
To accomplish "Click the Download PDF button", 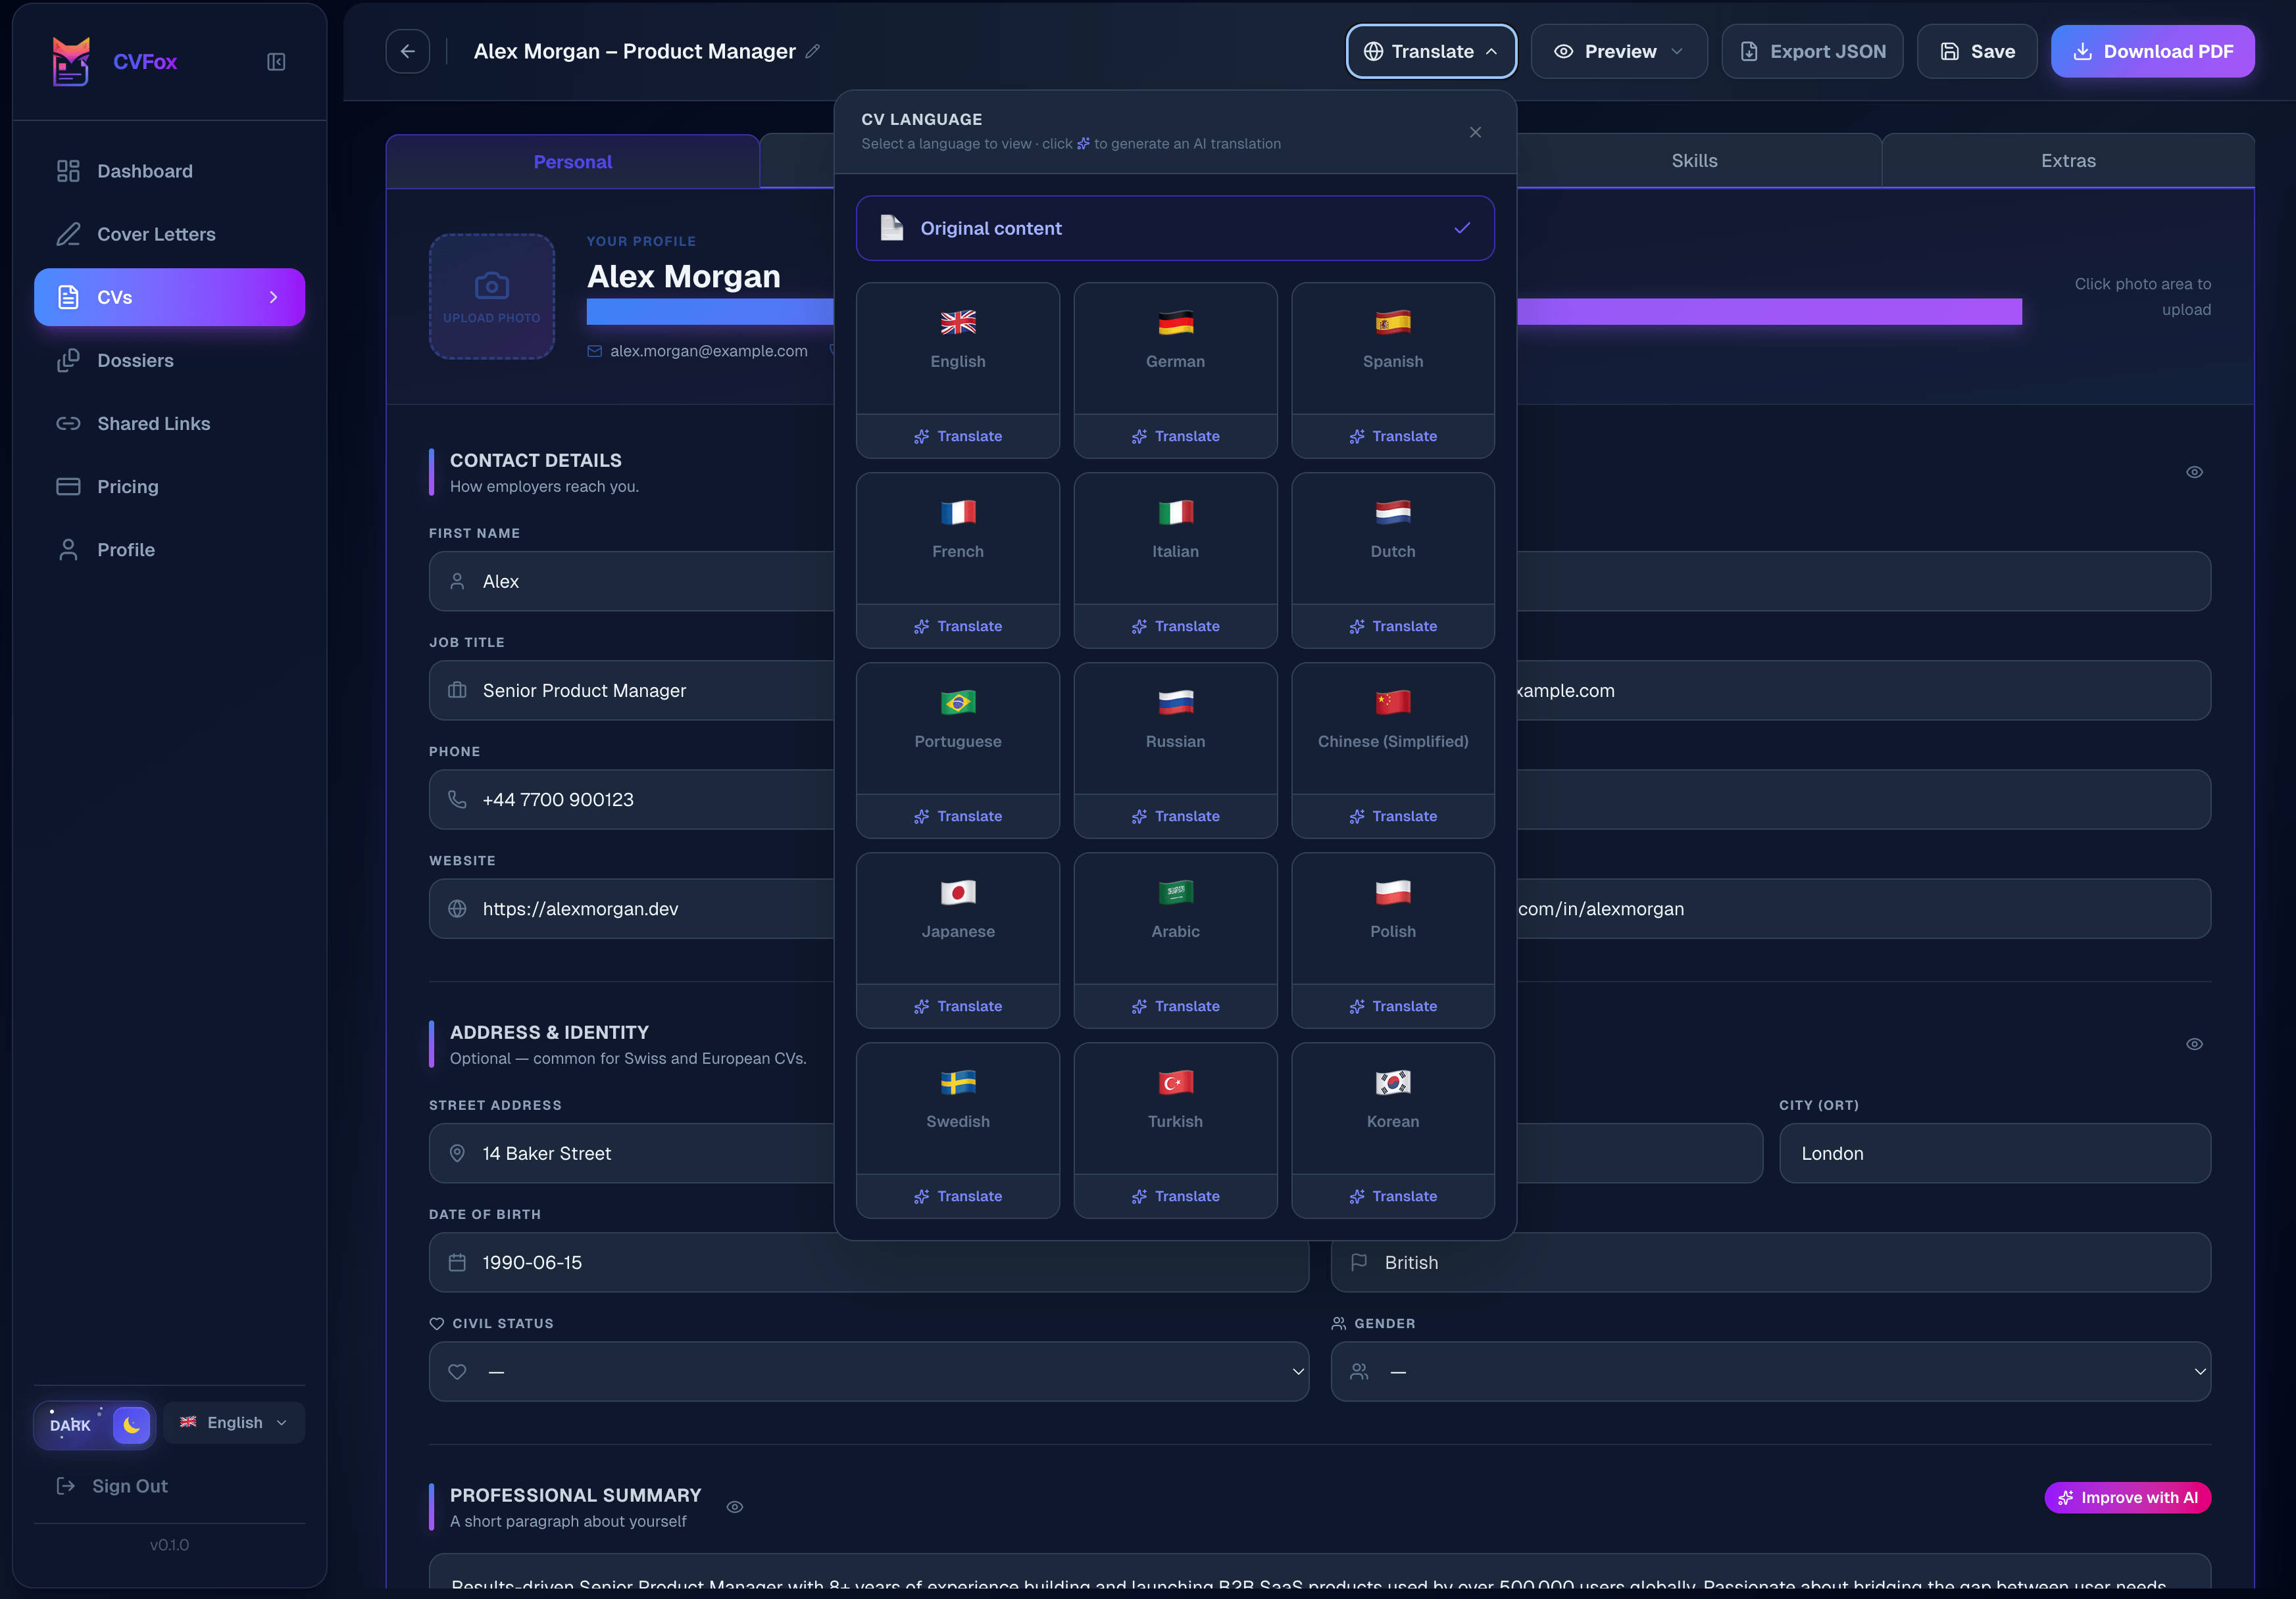I will click(2152, 51).
